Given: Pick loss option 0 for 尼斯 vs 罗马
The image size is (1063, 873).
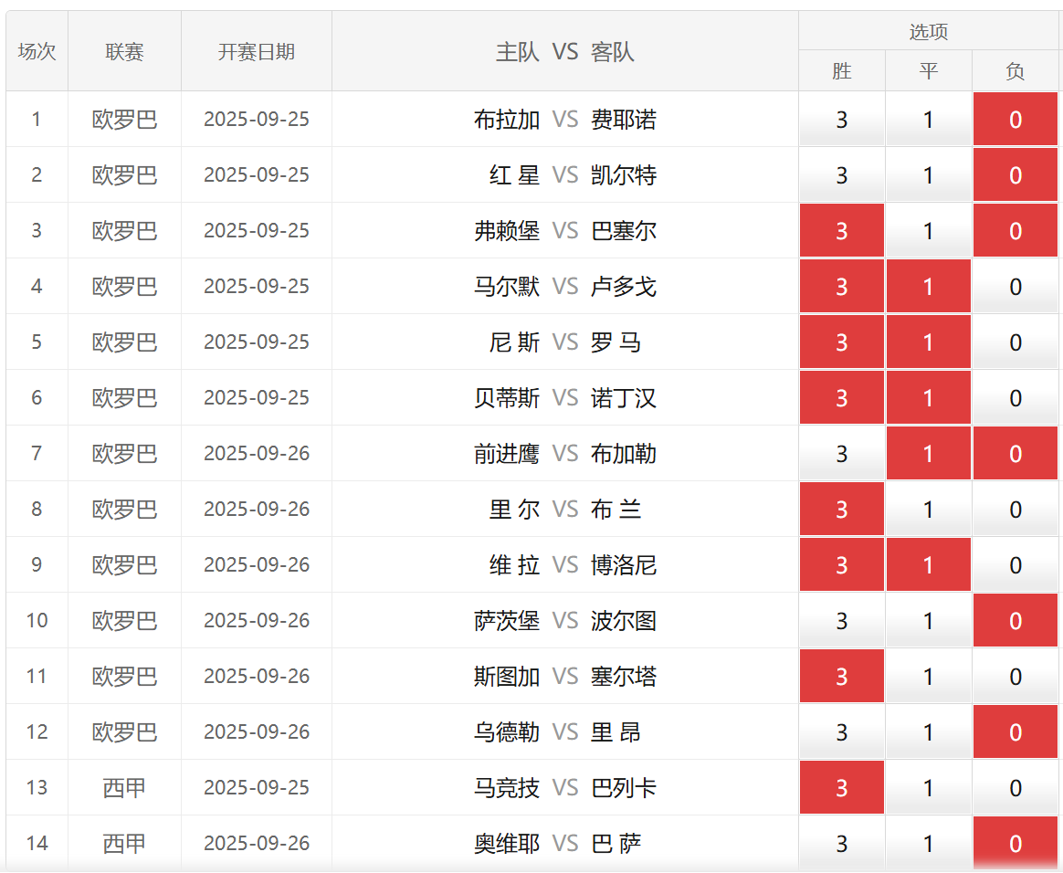Looking at the screenshot, I should (x=1015, y=342).
